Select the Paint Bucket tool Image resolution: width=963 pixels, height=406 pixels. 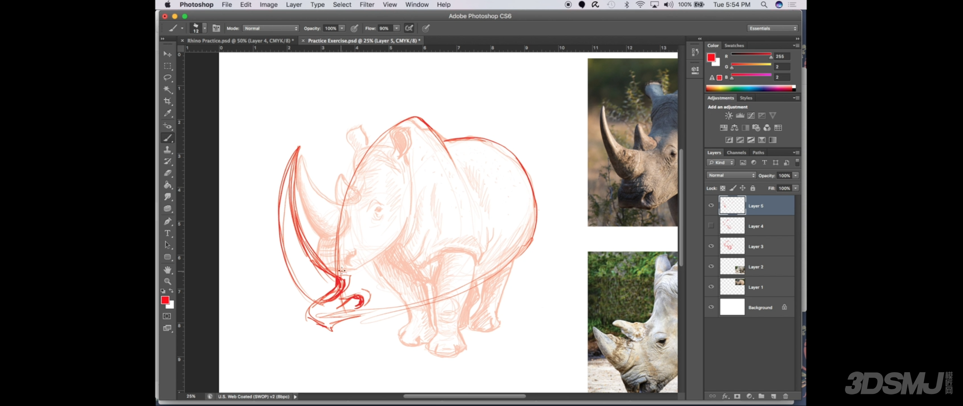click(x=167, y=185)
